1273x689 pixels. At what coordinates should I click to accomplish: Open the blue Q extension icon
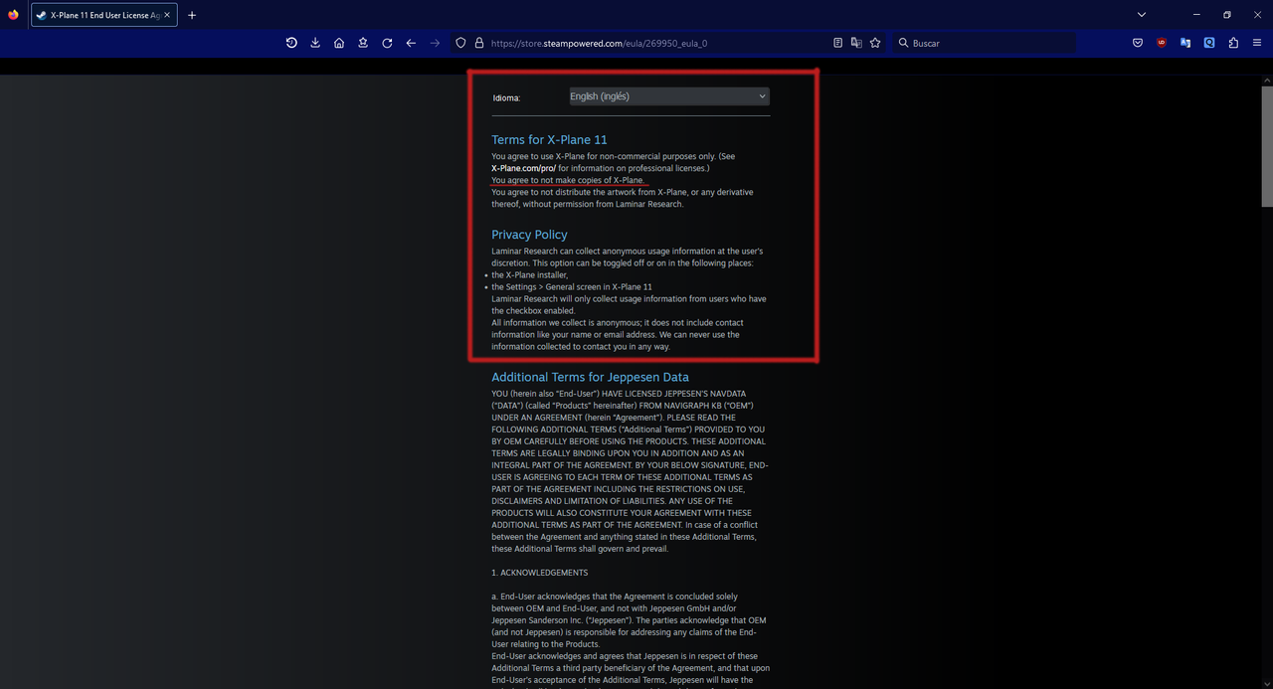point(1209,43)
